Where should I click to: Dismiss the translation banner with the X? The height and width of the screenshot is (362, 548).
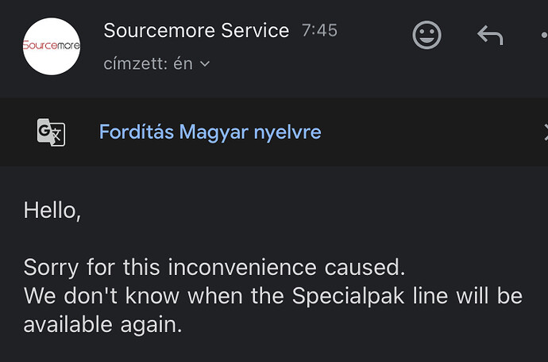pyautogui.click(x=545, y=131)
